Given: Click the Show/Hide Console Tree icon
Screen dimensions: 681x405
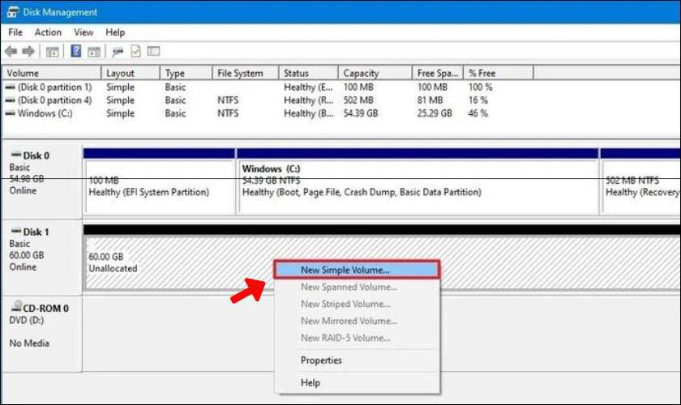Looking at the screenshot, I should pyautogui.click(x=53, y=52).
